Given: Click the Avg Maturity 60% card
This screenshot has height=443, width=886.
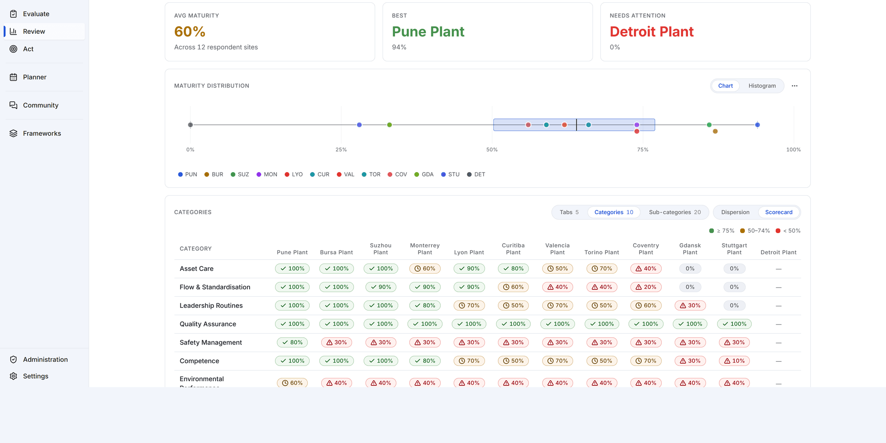Looking at the screenshot, I should (269, 32).
